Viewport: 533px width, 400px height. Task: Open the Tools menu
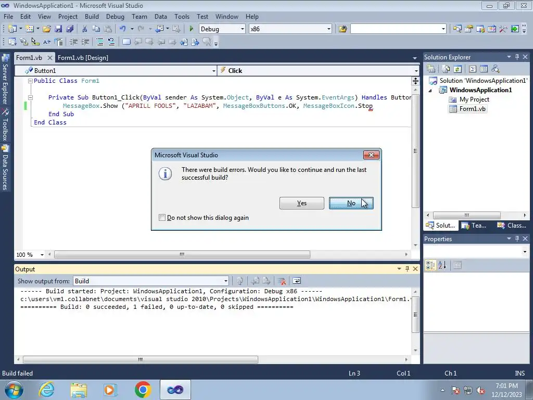pyautogui.click(x=182, y=16)
